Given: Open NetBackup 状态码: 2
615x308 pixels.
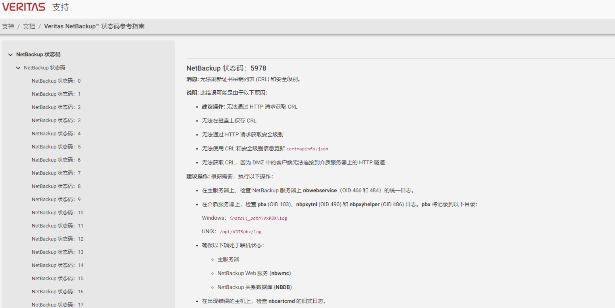Looking at the screenshot, I should coord(56,107).
